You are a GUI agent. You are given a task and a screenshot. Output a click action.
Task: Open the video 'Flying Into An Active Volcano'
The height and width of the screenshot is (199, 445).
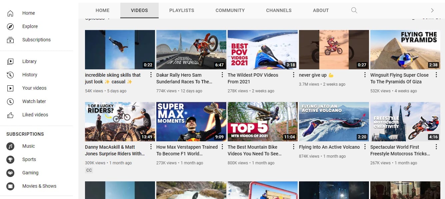329,147
